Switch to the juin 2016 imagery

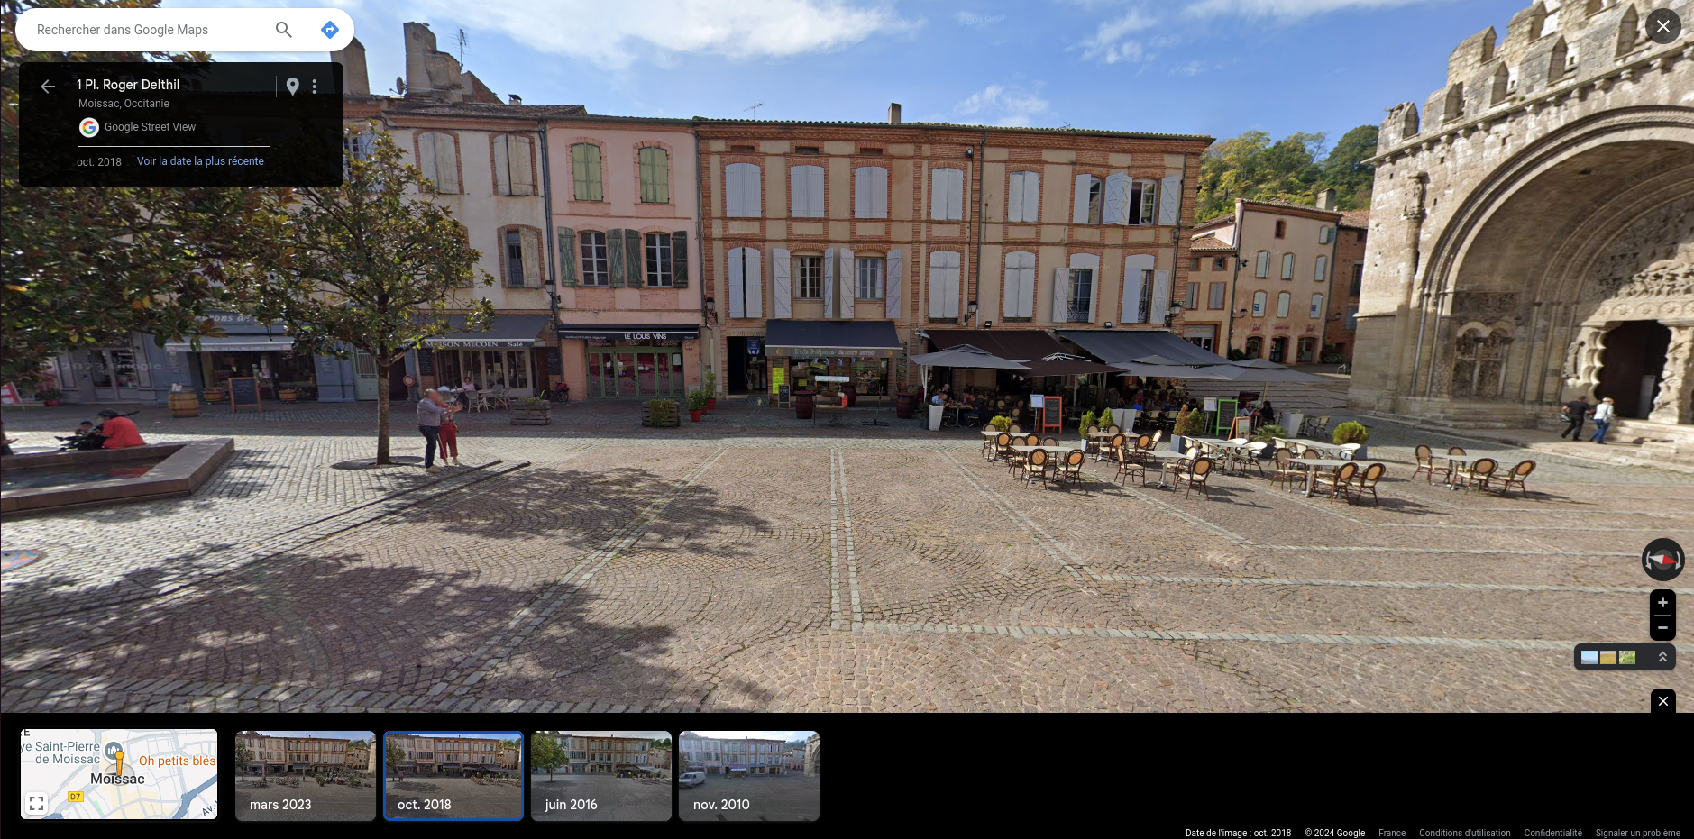[600, 775]
